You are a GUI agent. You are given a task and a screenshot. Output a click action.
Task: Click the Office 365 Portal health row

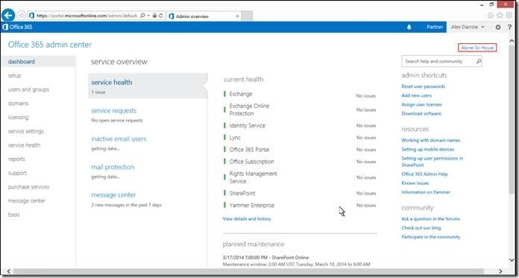coord(300,150)
